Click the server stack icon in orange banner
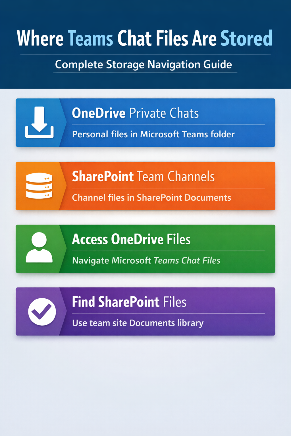The width and height of the screenshot is (291, 436). tap(39, 186)
